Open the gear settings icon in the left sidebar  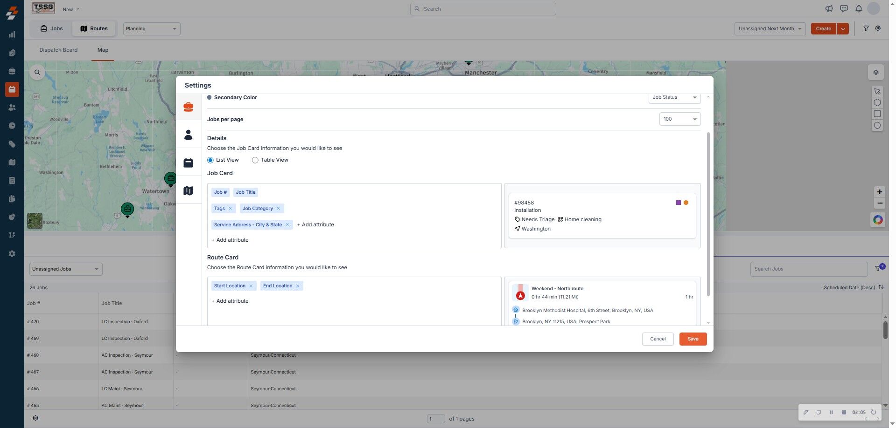(12, 254)
